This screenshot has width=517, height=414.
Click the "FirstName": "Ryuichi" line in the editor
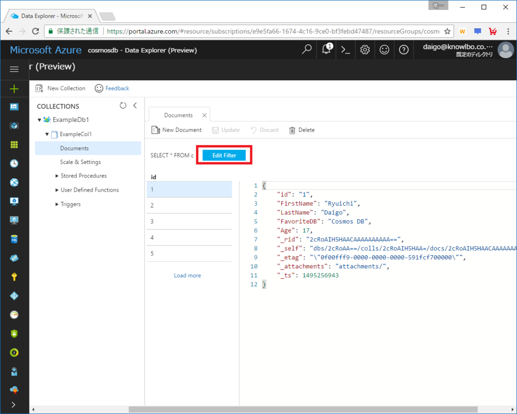[319, 204]
